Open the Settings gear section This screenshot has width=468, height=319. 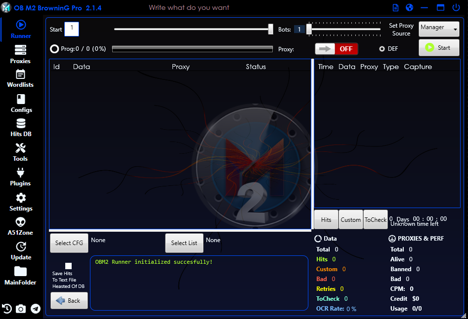[21, 202]
